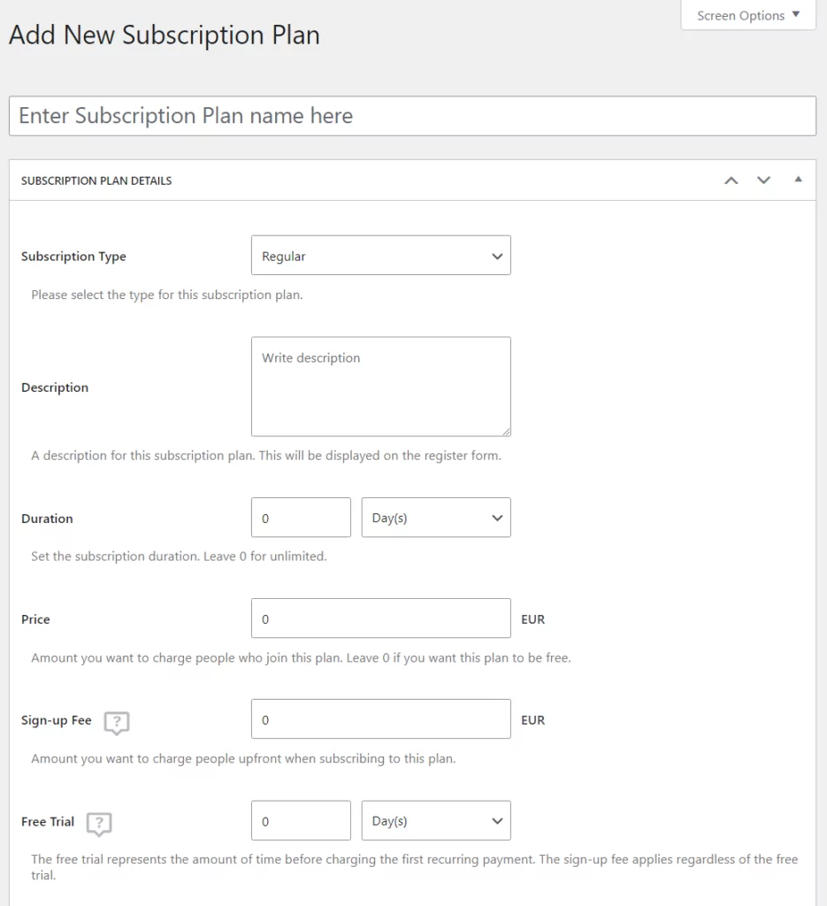Click the Description label
Viewport: 827px width, 906px height.
pos(55,388)
